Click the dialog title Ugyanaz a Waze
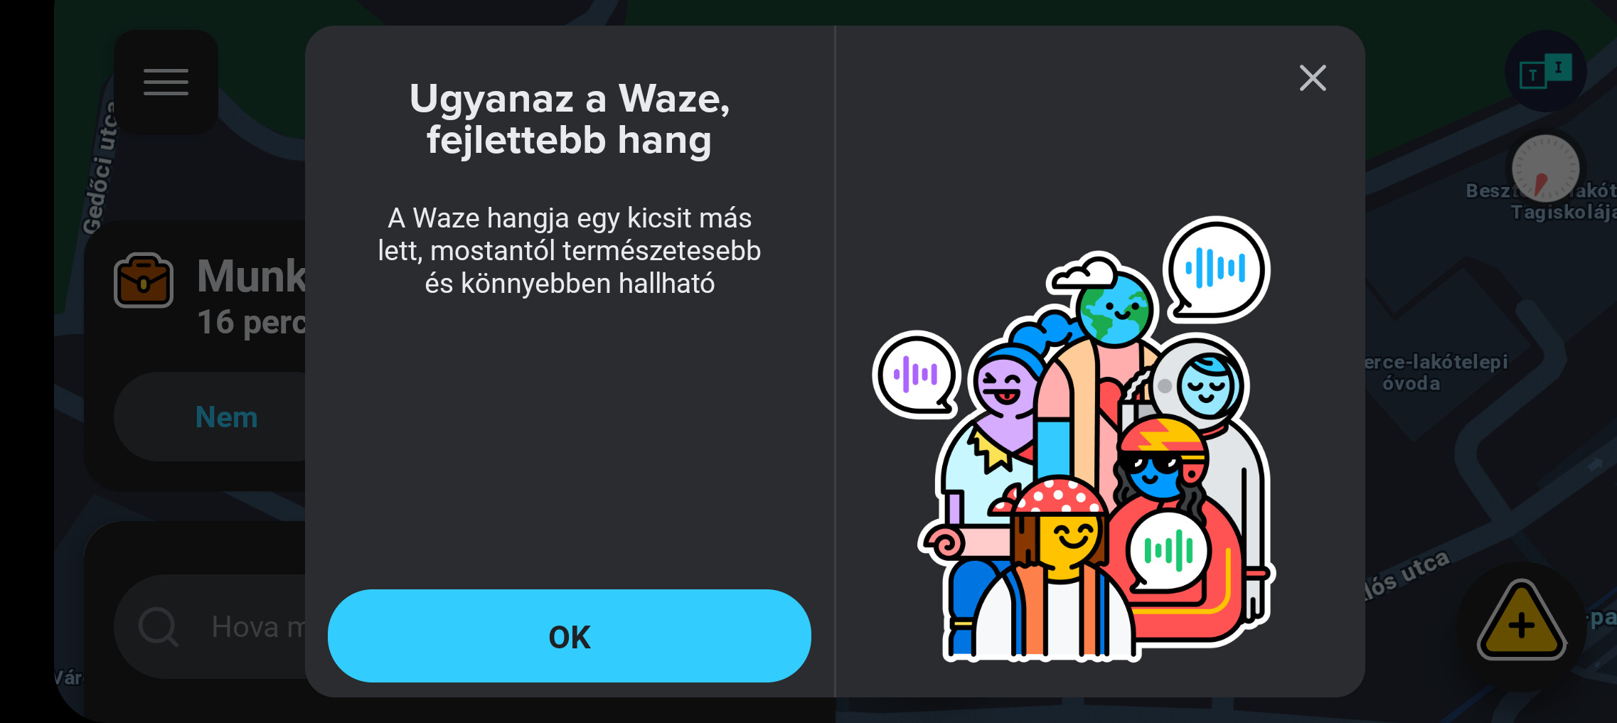Image resolution: width=1617 pixels, height=723 pixels. (569, 98)
